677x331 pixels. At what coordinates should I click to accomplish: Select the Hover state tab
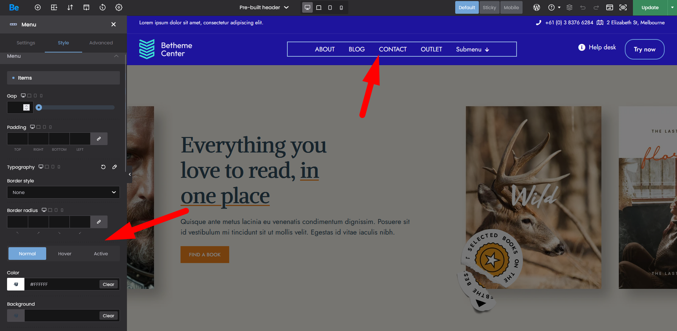pos(65,254)
